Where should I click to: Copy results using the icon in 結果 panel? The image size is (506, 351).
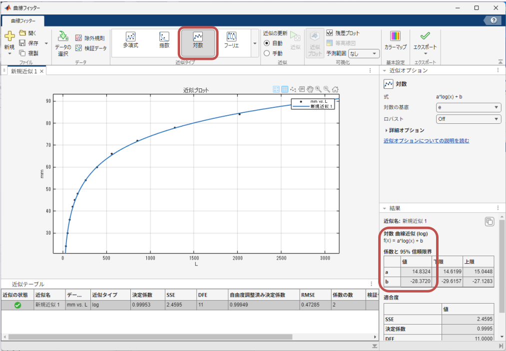point(489,221)
